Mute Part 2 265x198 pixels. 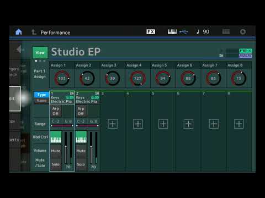point(81,151)
